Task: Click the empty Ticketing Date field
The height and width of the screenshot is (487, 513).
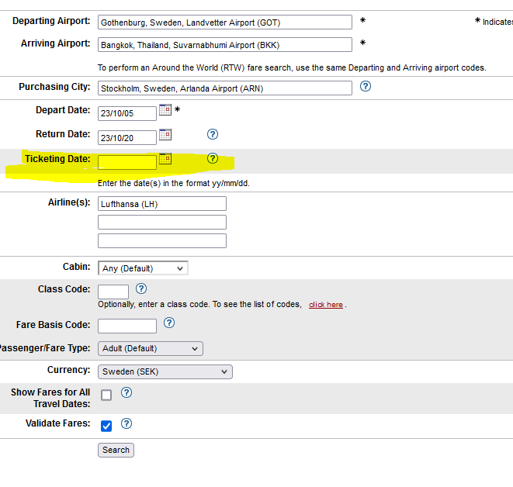Action: pyautogui.click(x=127, y=162)
